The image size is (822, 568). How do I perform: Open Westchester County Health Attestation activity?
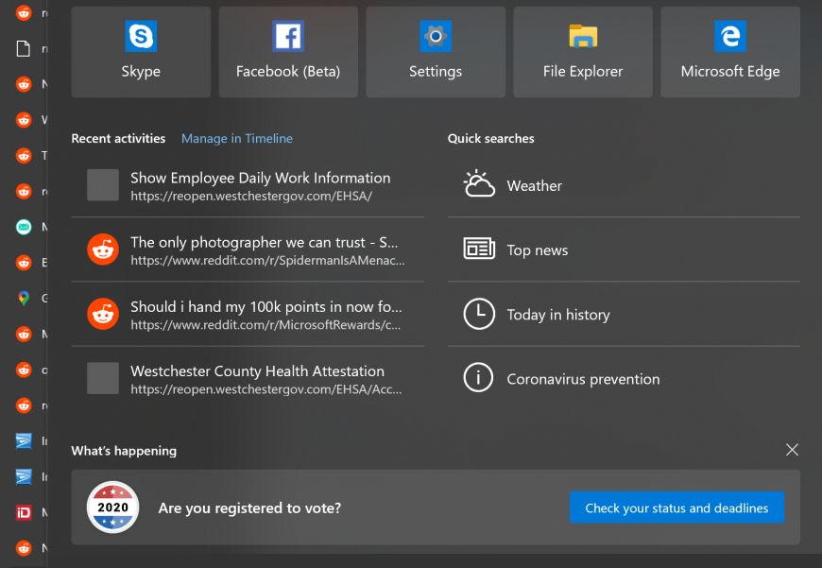pos(248,379)
